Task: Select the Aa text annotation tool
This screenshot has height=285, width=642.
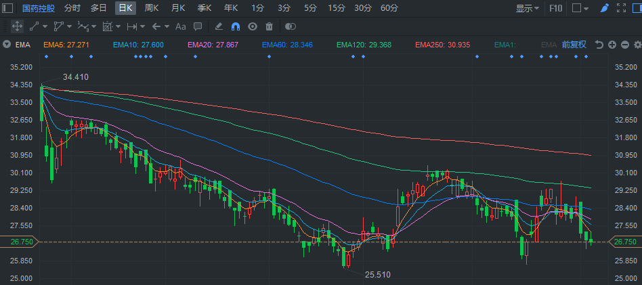Action: tap(181, 26)
